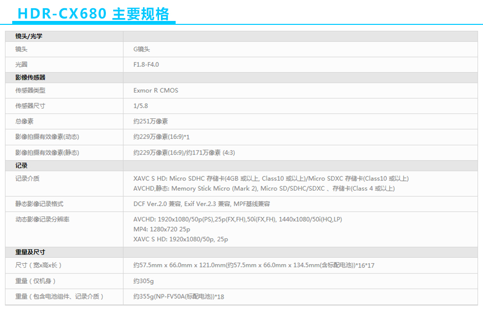Viewport: 483px width, 311px height.
Task: Select the 重量及尺寸 section header
Action: [30, 252]
